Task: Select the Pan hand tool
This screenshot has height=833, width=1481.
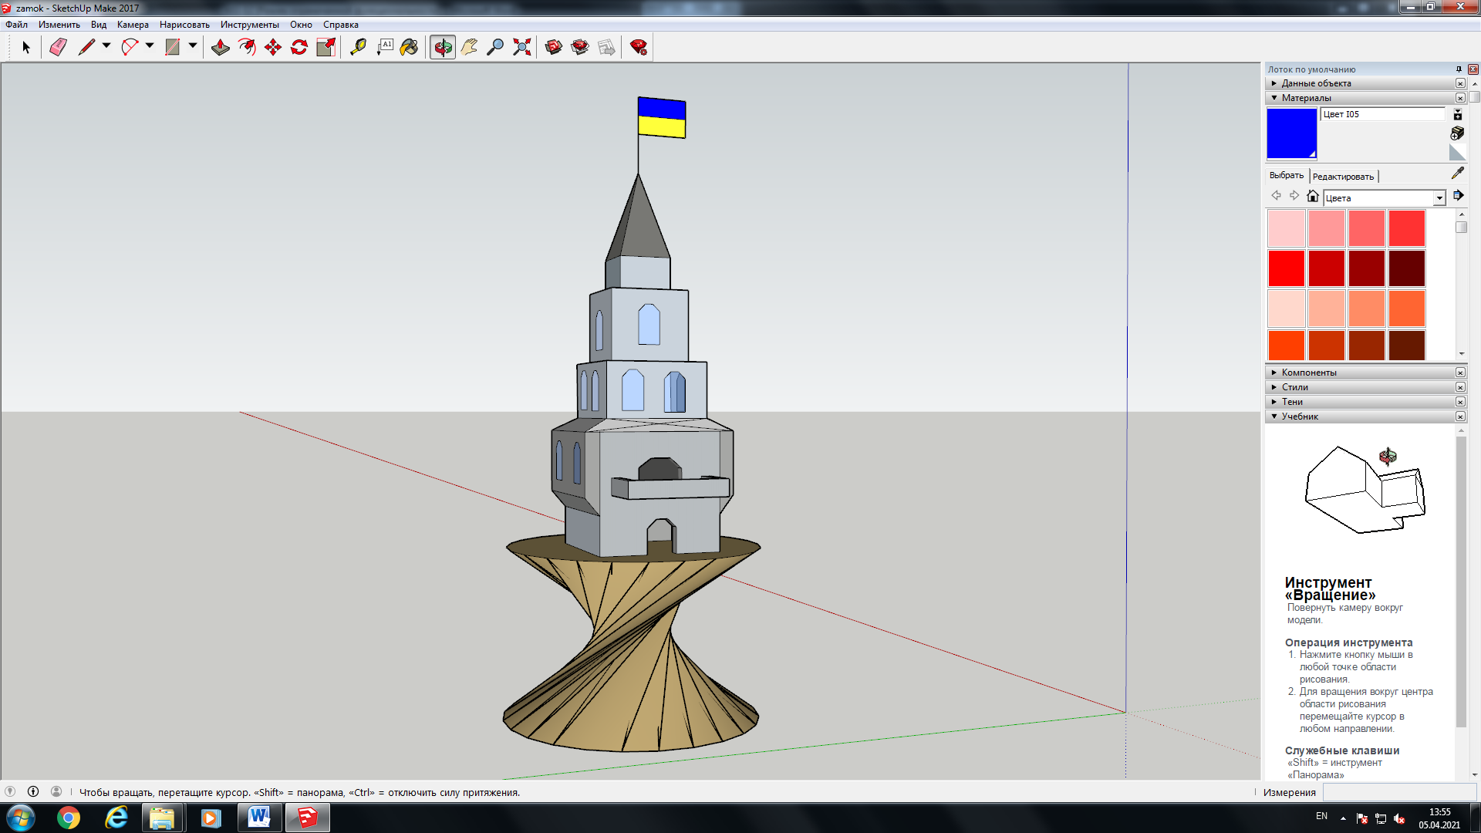Action: pyautogui.click(x=469, y=48)
